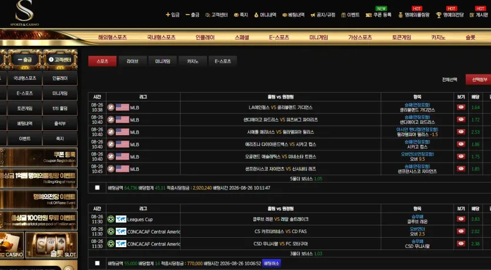The width and height of the screenshot is (491, 270).
Task: Click US flag in 애리조나 다이아몬드백스 row
Action: click(x=122, y=144)
